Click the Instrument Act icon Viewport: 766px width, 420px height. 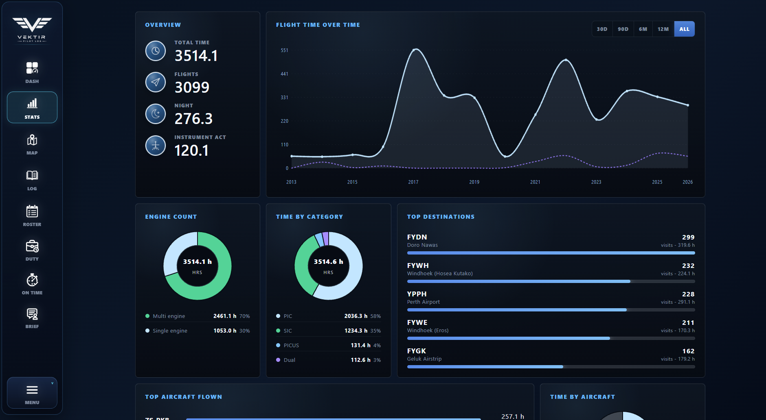coord(156,146)
